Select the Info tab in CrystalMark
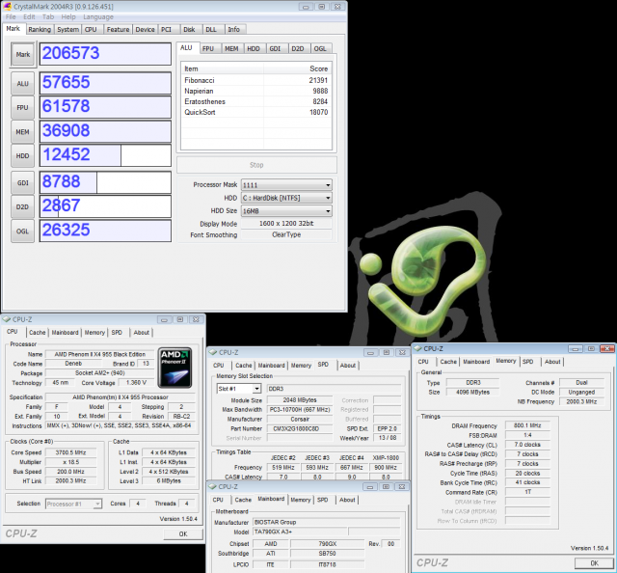Image resolution: width=617 pixels, height=573 pixels. 233,30
